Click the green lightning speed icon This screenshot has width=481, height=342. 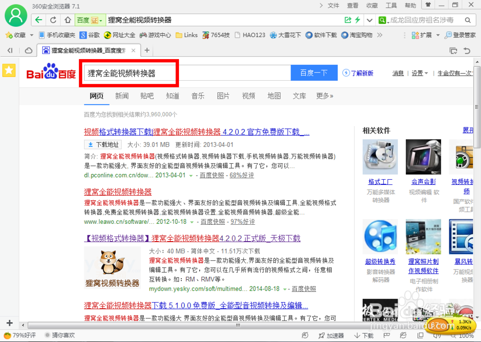[358, 20]
